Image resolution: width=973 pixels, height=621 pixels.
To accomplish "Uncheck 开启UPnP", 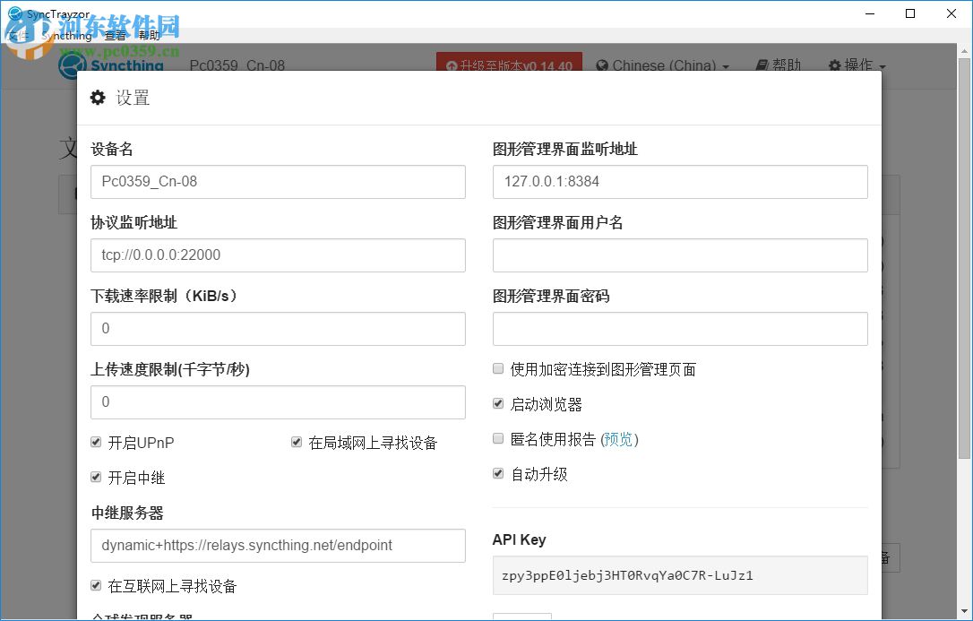I will (95, 442).
